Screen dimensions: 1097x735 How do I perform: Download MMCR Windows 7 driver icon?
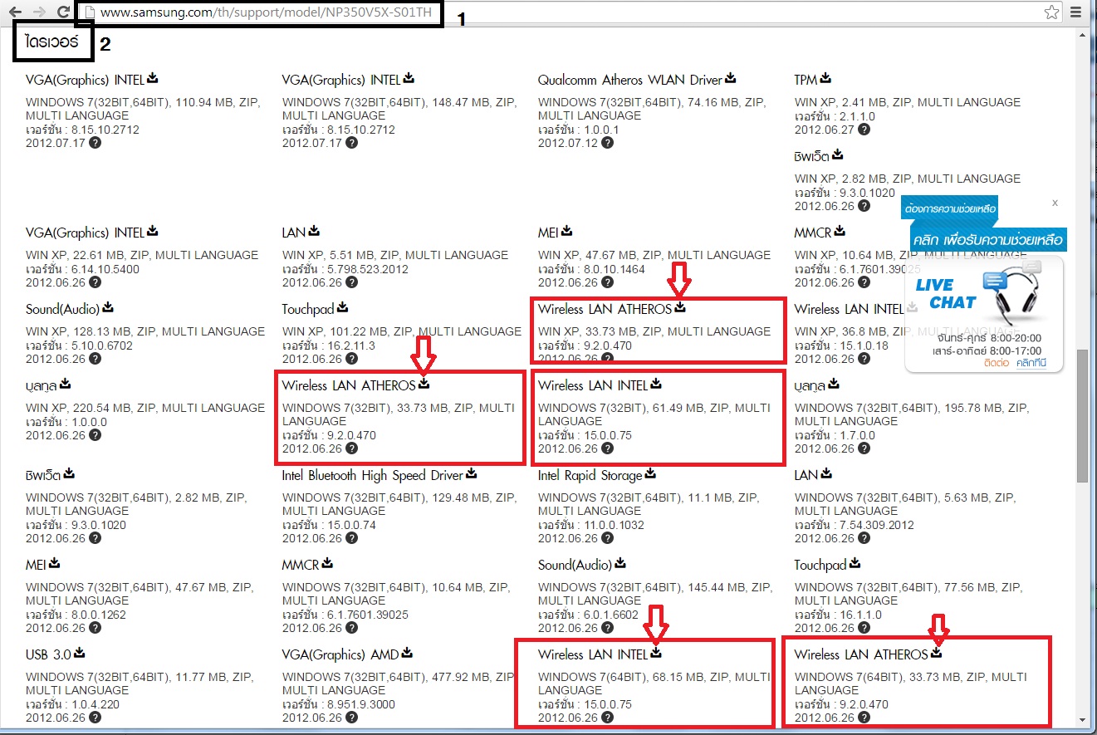[x=327, y=564]
